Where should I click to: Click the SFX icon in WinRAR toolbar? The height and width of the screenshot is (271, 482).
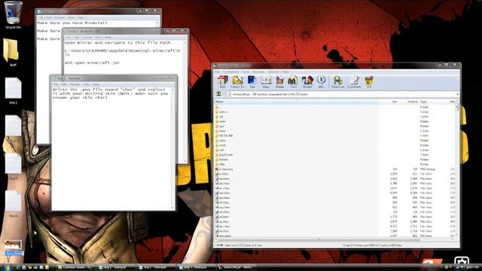point(368,82)
